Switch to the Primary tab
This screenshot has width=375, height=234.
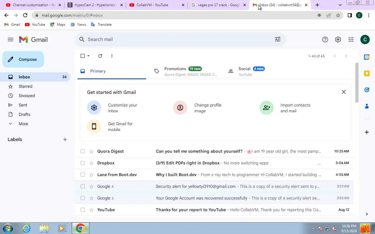tap(112, 71)
